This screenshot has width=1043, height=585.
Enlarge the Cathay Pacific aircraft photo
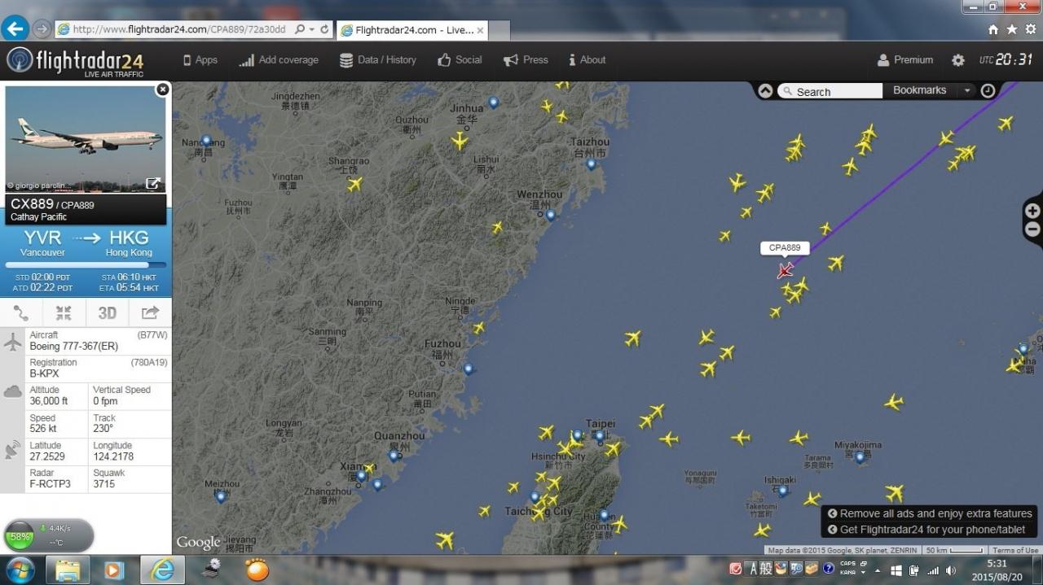tap(152, 184)
